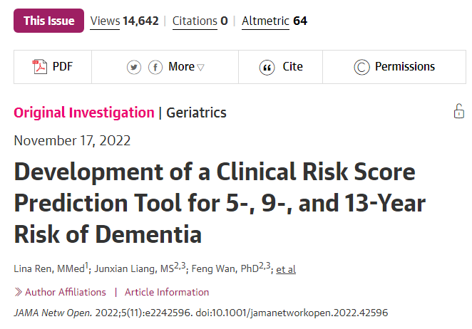
Task: Open the This Issue tab
Action: pyautogui.click(x=48, y=21)
